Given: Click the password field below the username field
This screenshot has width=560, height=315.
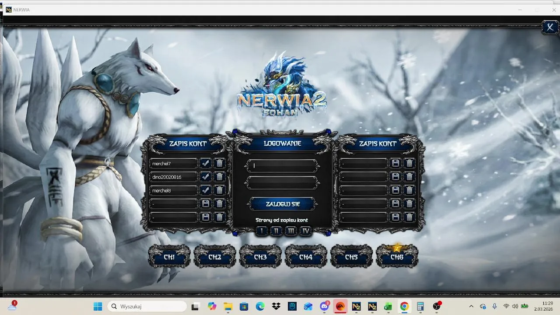Looking at the screenshot, I should pos(282,183).
